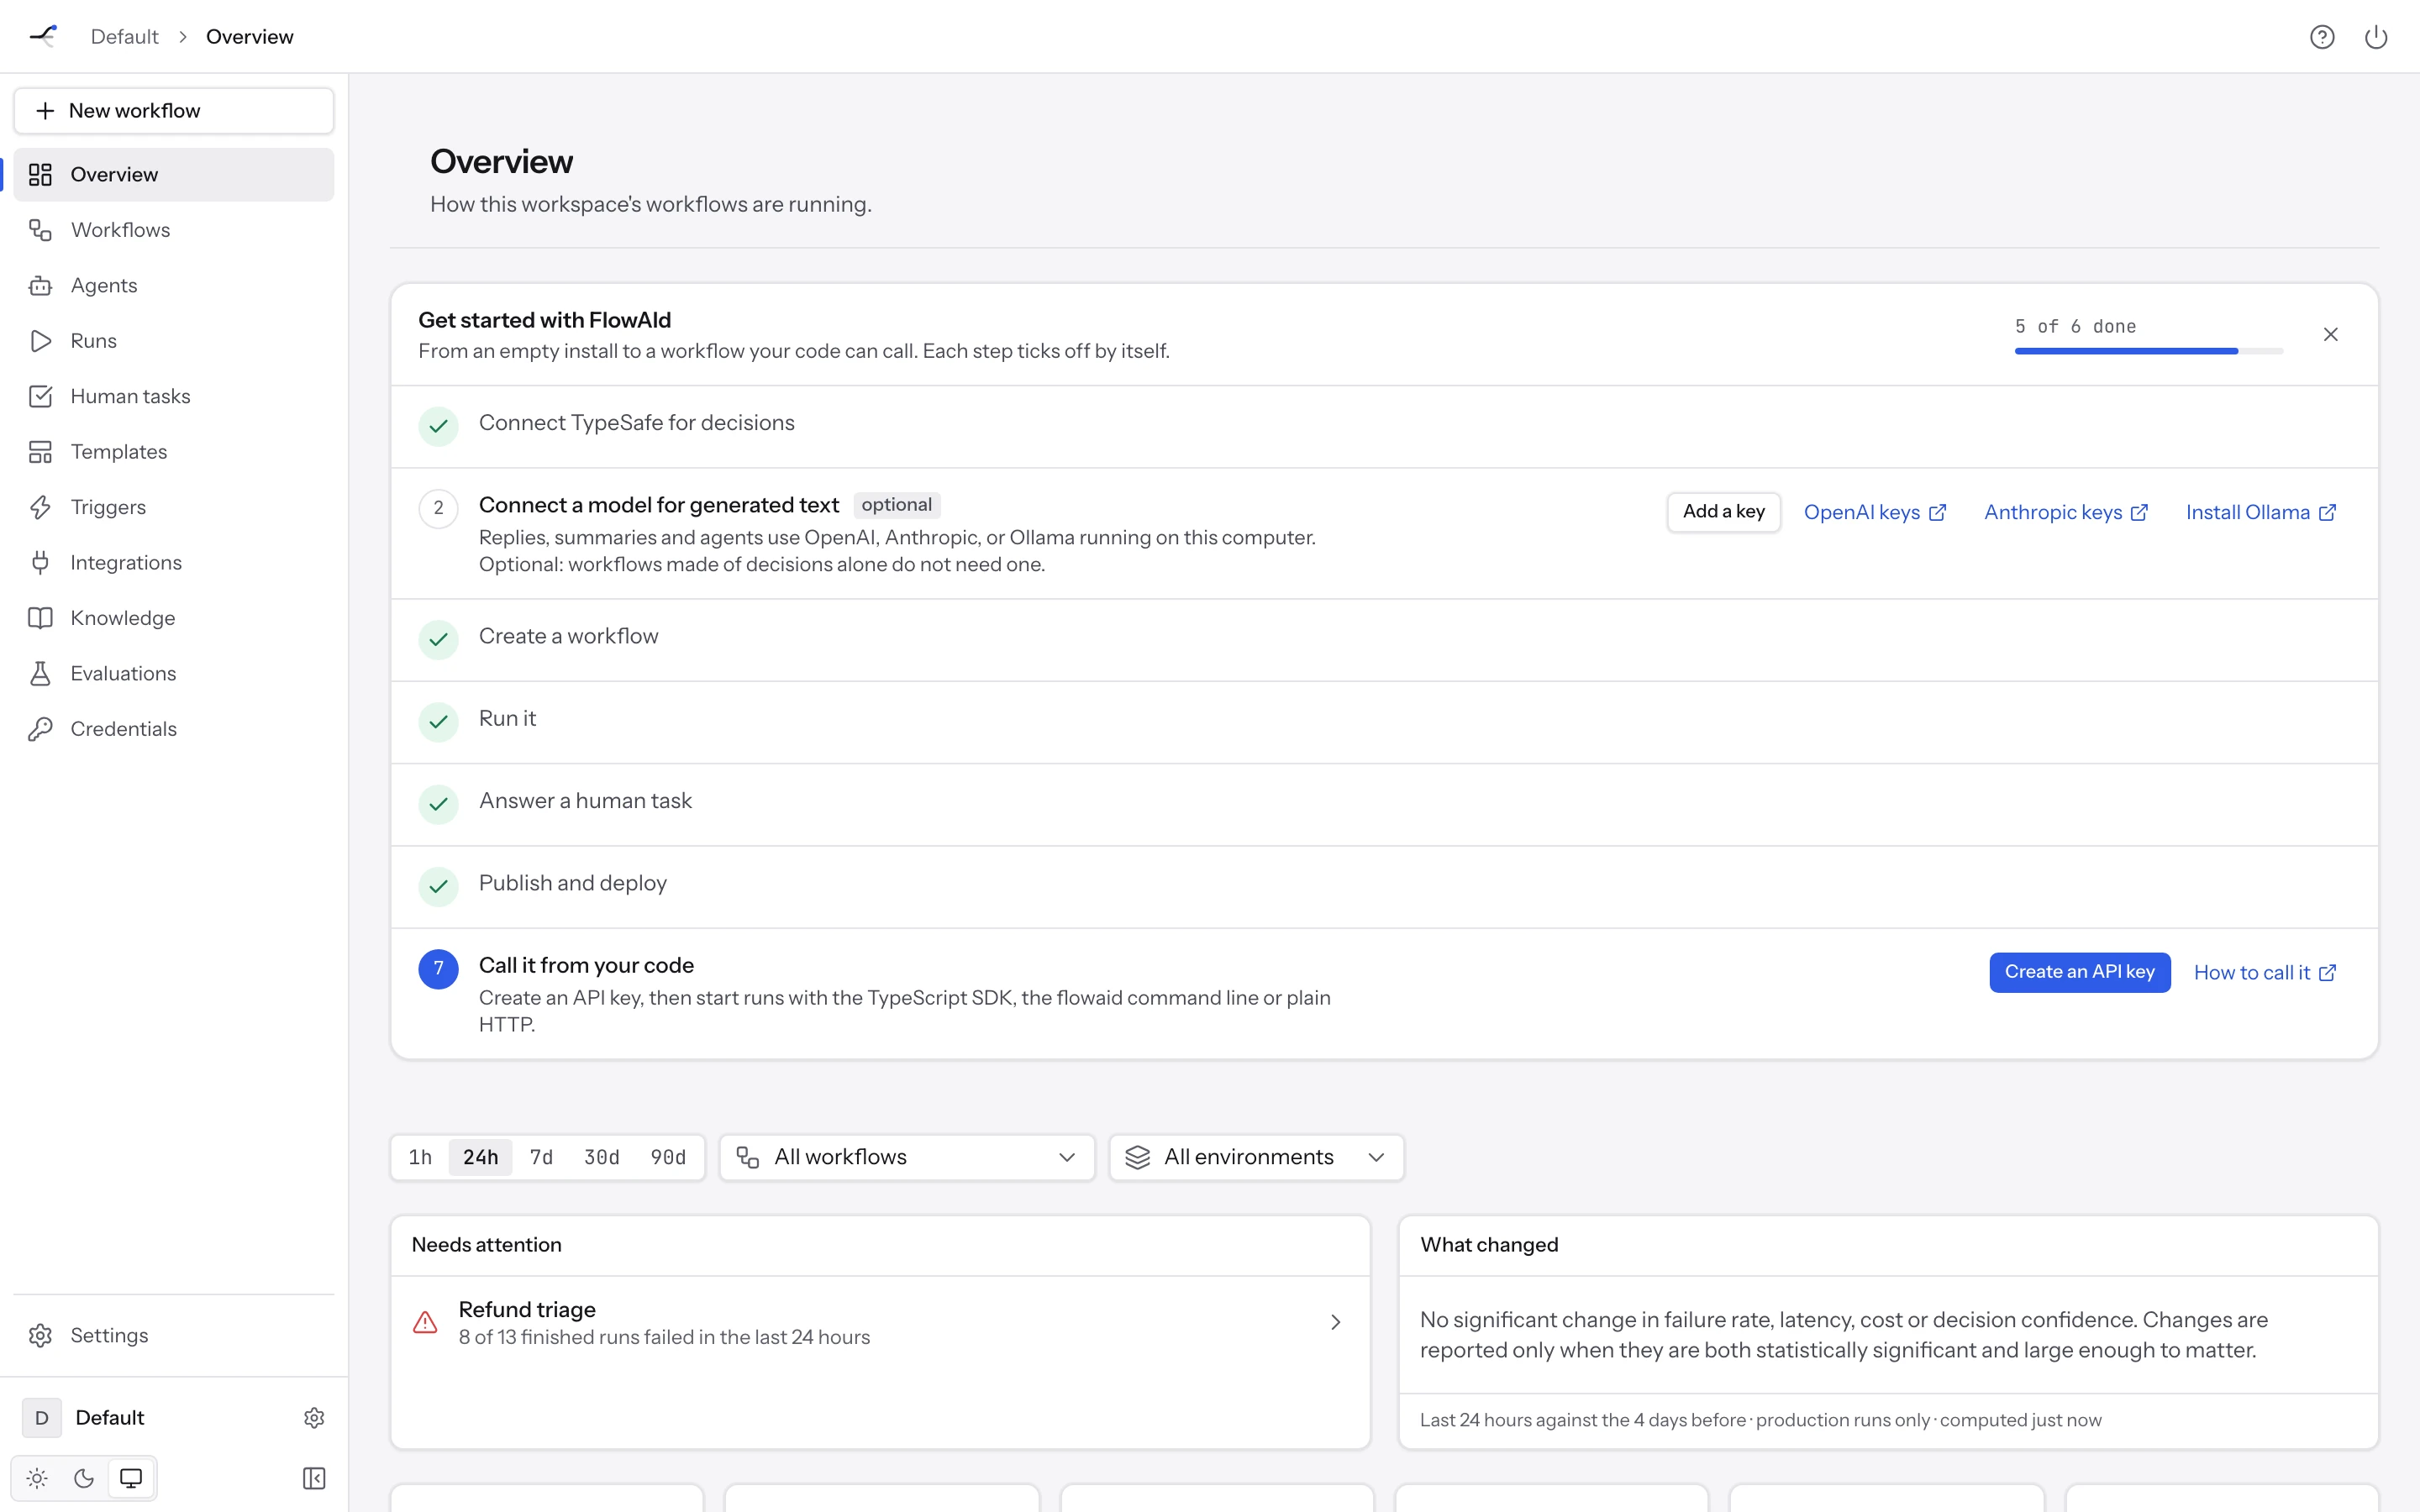This screenshot has height=1512, width=2420.
Task: Open workspace settings gear beside Default
Action: tap(314, 1418)
